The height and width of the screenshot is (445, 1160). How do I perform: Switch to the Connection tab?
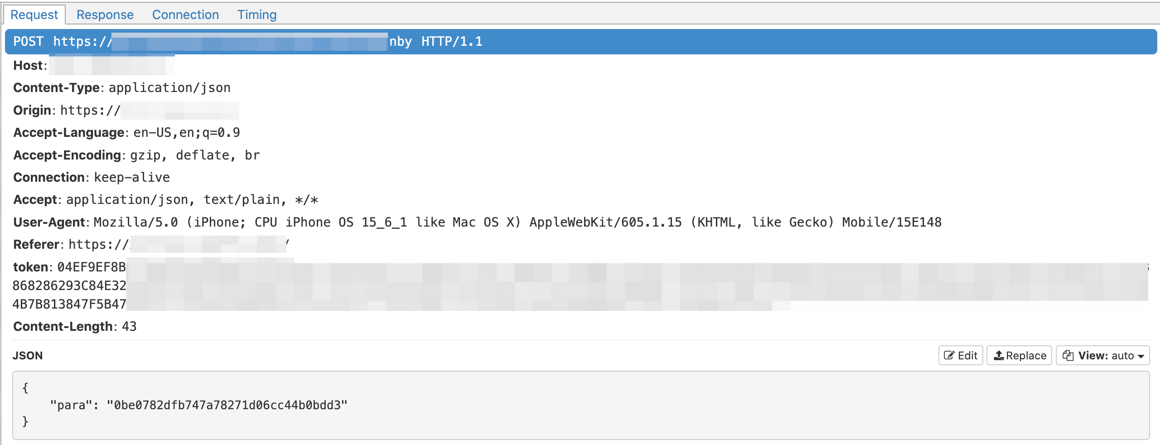(185, 14)
